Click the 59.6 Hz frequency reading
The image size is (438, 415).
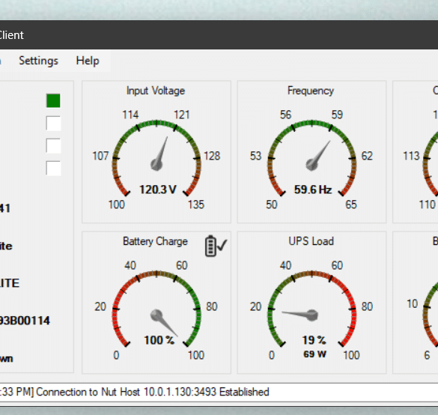(313, 190)
